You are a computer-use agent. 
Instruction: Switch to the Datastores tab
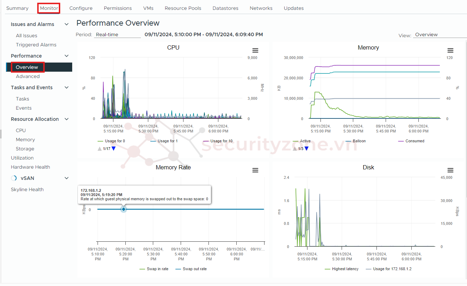(x=225, y=8)
